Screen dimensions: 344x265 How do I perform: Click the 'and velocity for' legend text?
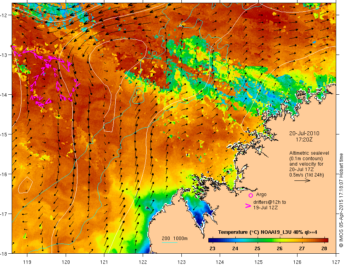(x=306, y=164)
